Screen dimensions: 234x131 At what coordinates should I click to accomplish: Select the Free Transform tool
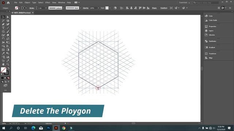pyautogui.click(x=8, y=43)
